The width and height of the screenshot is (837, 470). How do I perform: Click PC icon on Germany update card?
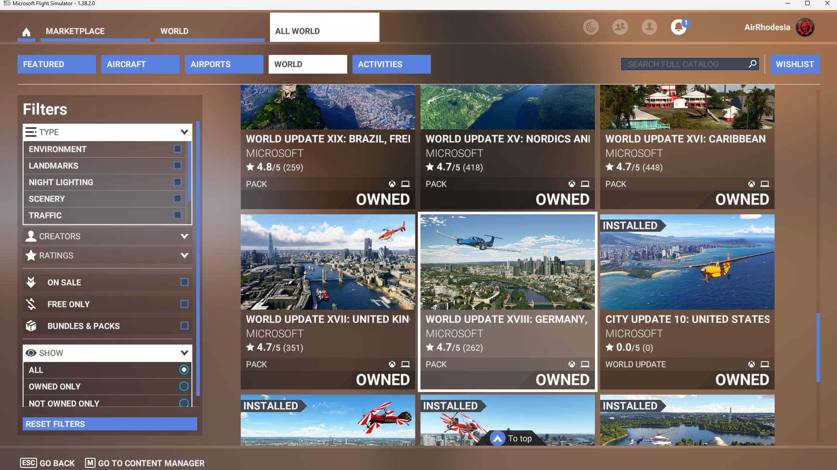pyautogui.click(x=585, y=364)
